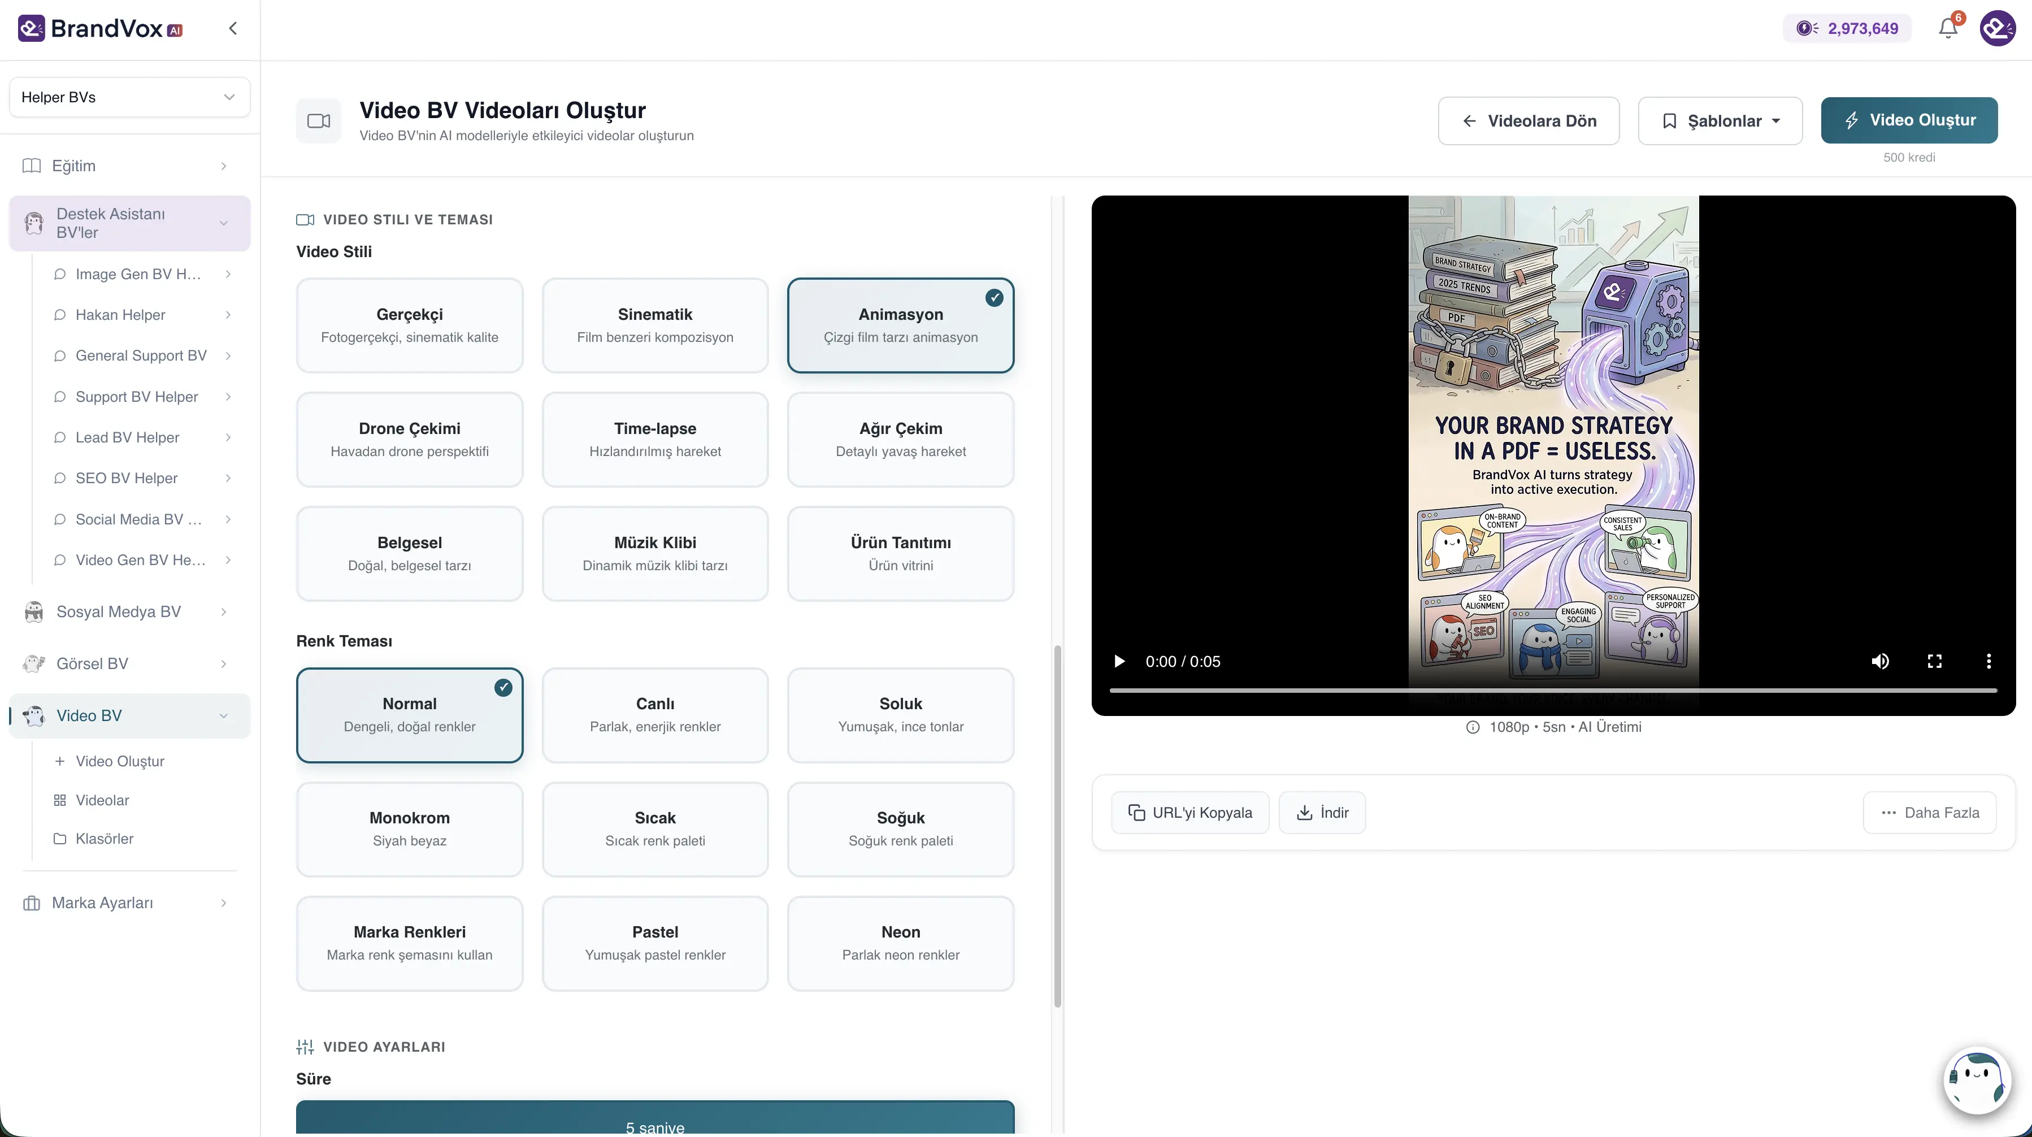Pick the Müzik Klibi style
This screenshot has height=1137, width=2032.
[x=655, y=554]
